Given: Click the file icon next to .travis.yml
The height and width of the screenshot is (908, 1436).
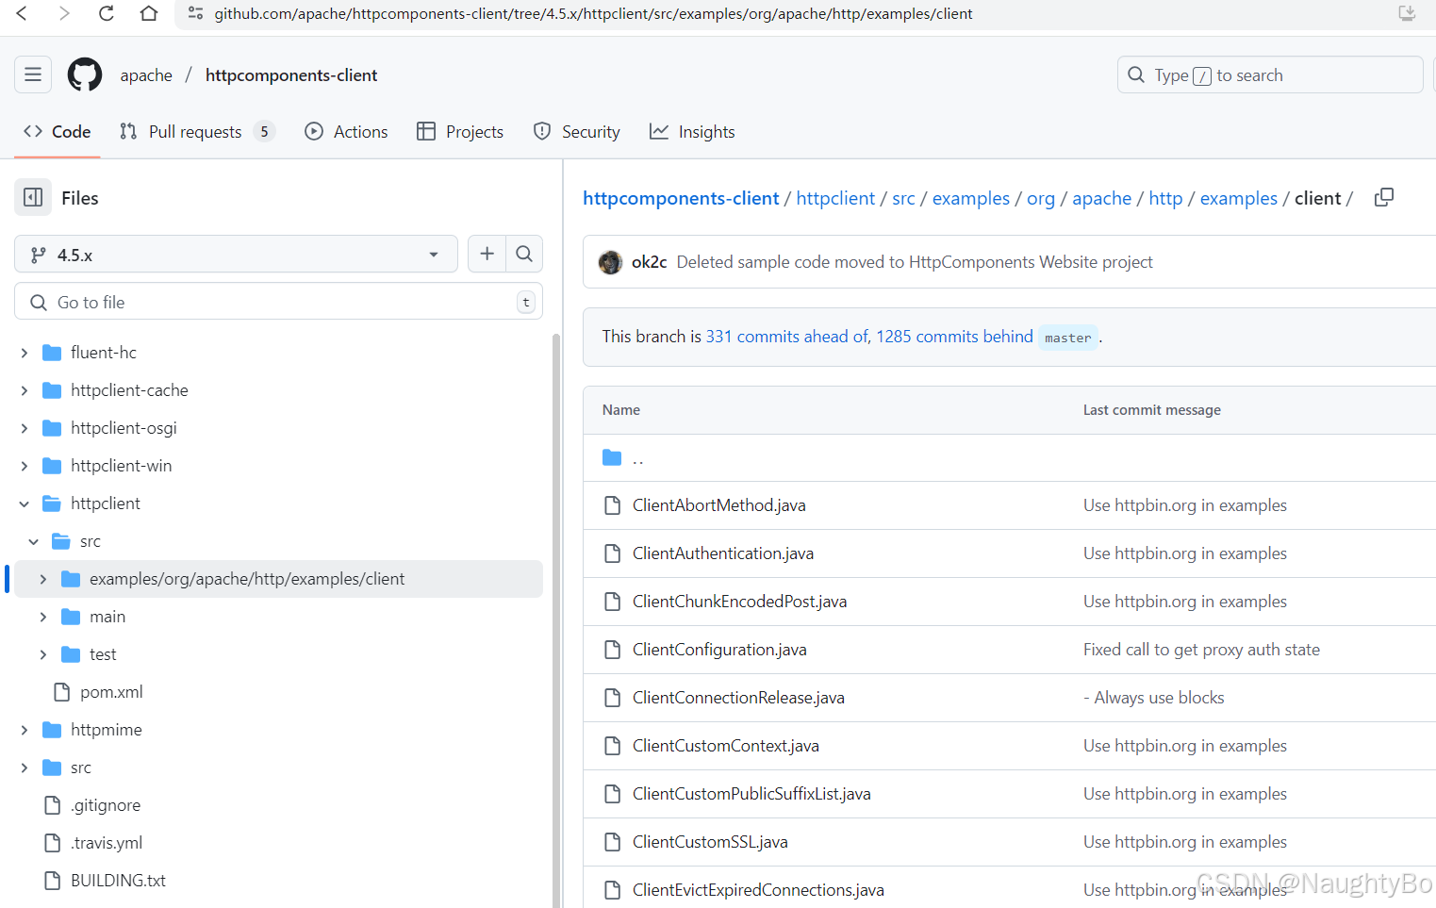Looking at the screenshot, I should 53,843.
